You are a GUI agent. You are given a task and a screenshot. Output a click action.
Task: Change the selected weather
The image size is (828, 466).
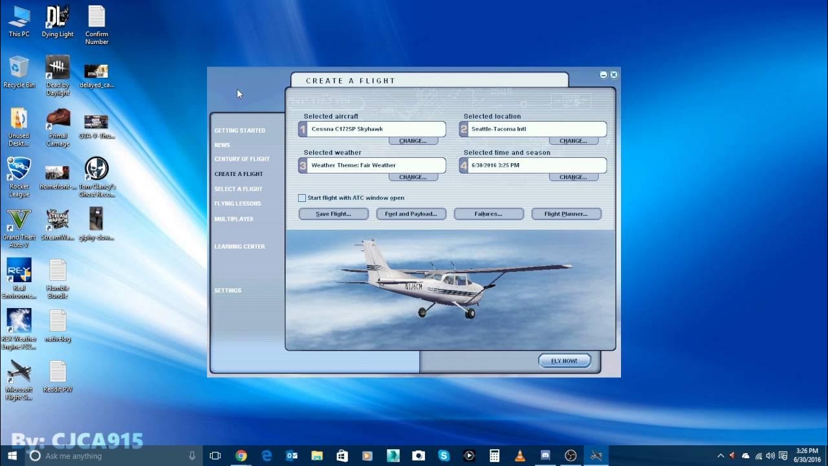pos(413,177)
